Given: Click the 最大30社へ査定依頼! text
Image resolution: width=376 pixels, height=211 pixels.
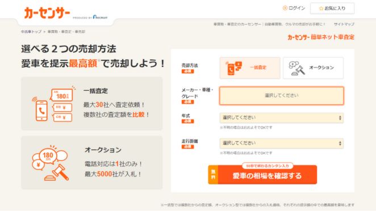Looking at the screenshot, I should tap(114, 105).
